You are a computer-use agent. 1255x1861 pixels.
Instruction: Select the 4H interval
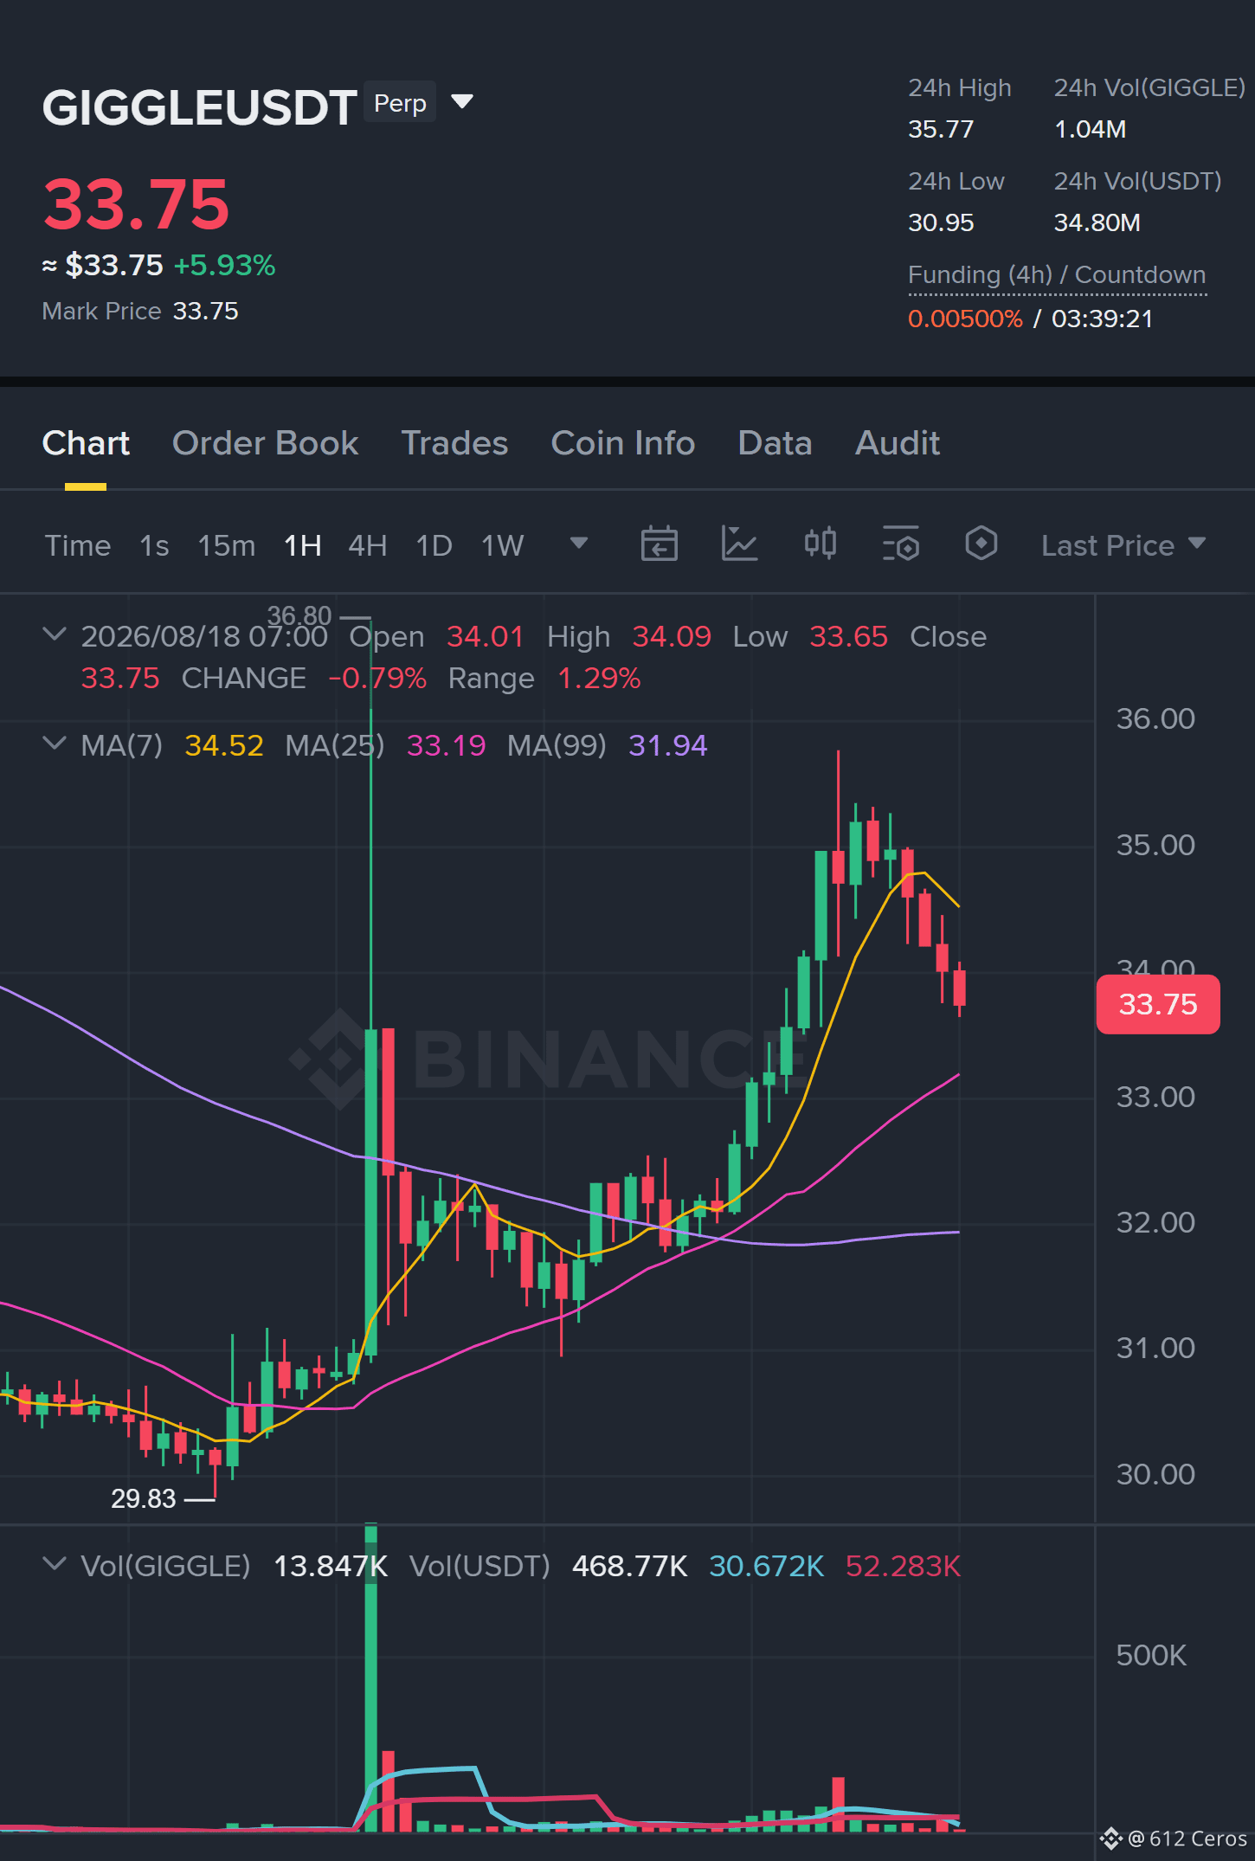coord(367,545)
